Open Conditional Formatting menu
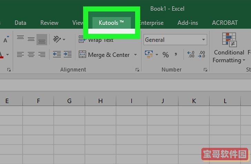This screenshot has width=251, height=164. point(229,48)
